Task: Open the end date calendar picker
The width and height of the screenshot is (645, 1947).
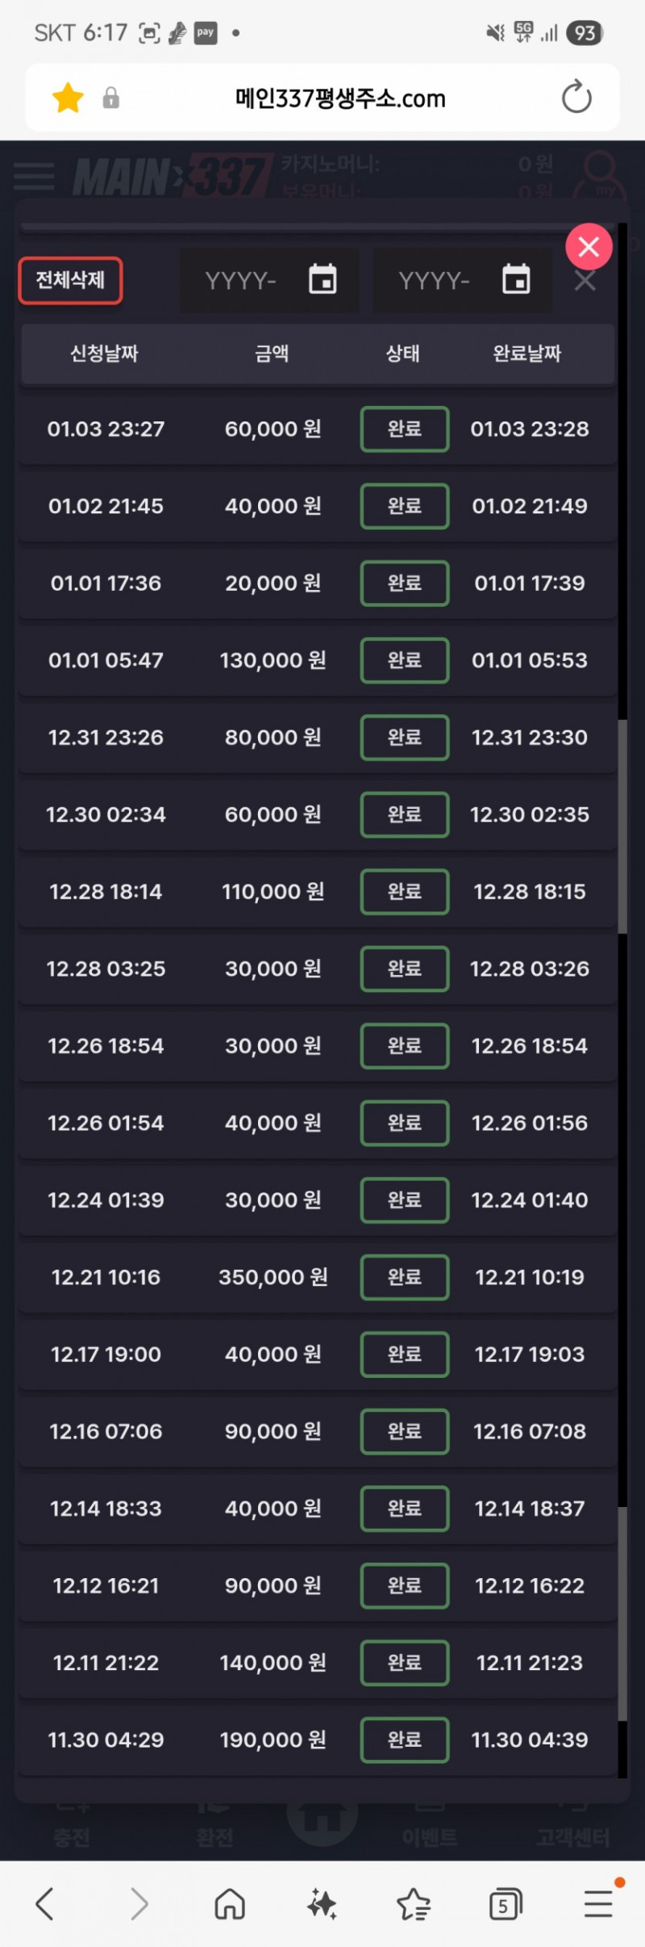Action: point(516,279)
